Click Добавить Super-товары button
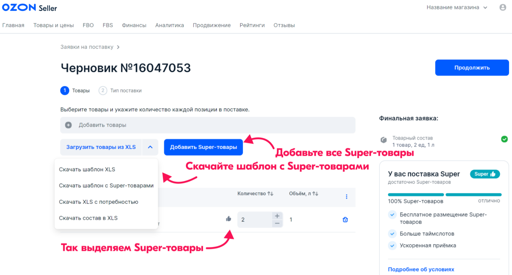This screenshot has height=275, width=512. [x=203, y=147]
